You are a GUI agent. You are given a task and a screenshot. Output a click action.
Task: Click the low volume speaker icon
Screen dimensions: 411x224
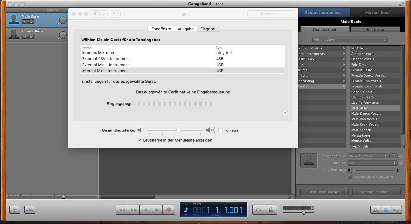click(139, 130)
